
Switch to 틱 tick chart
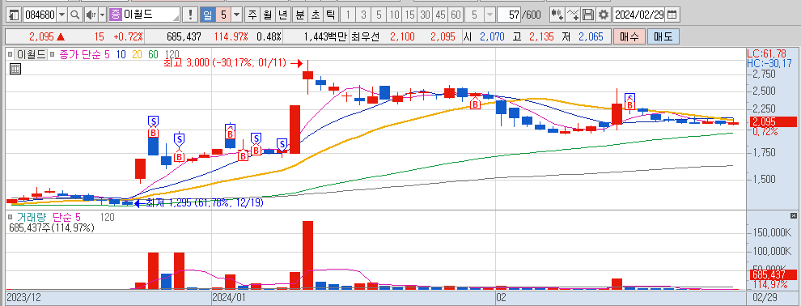tap(331, 15)
